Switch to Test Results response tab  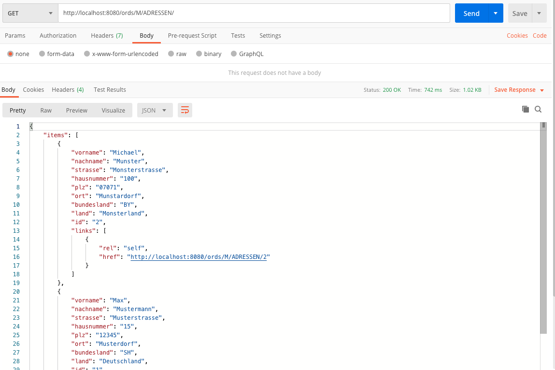110,90
